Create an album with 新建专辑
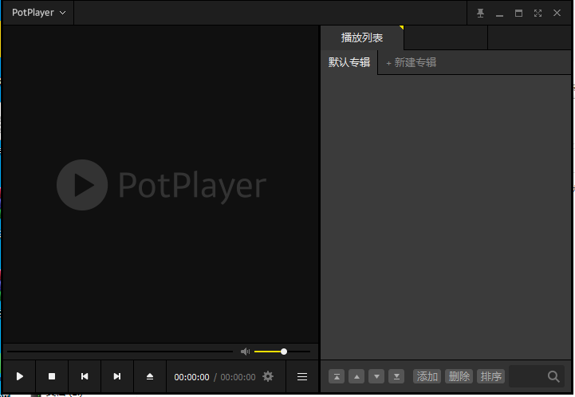 pos(411,62)
